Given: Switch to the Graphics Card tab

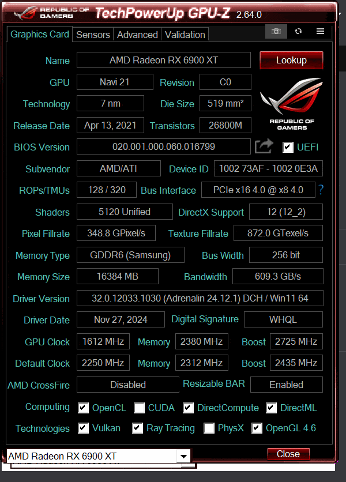Looking at the screenshot, I should 39,34.
